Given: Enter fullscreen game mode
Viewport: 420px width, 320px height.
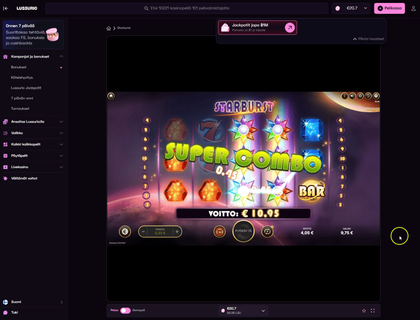Looking at the screenshot, I should (x=373, y=310).
